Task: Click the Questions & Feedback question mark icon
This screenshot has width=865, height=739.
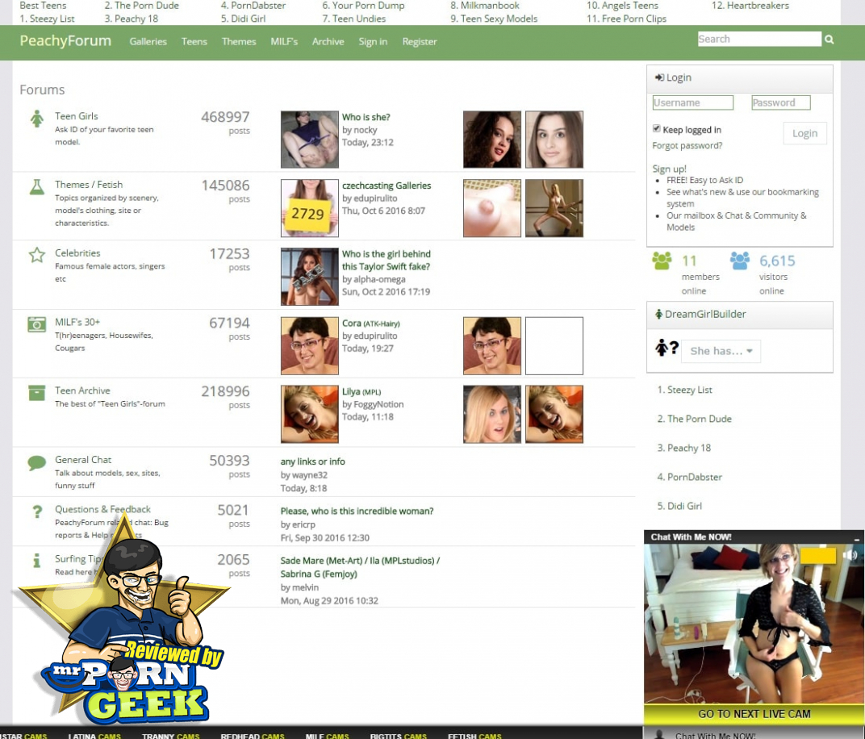Action: click(36, 512)
